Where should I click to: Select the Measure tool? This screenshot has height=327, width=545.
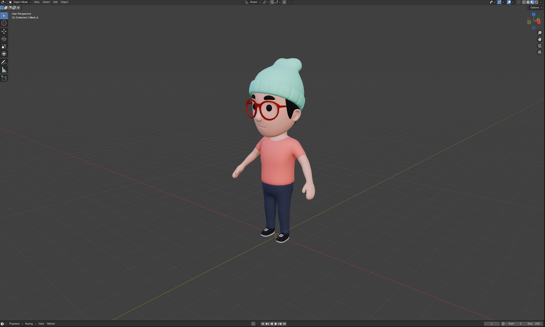(4, 70)
